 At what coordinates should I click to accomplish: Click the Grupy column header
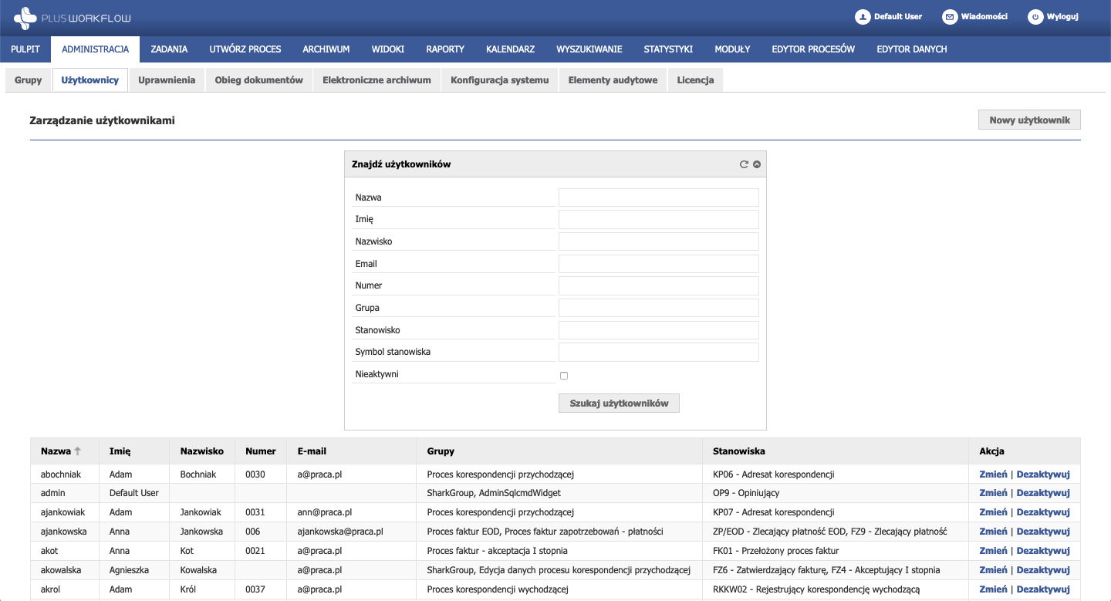point(559,451)
